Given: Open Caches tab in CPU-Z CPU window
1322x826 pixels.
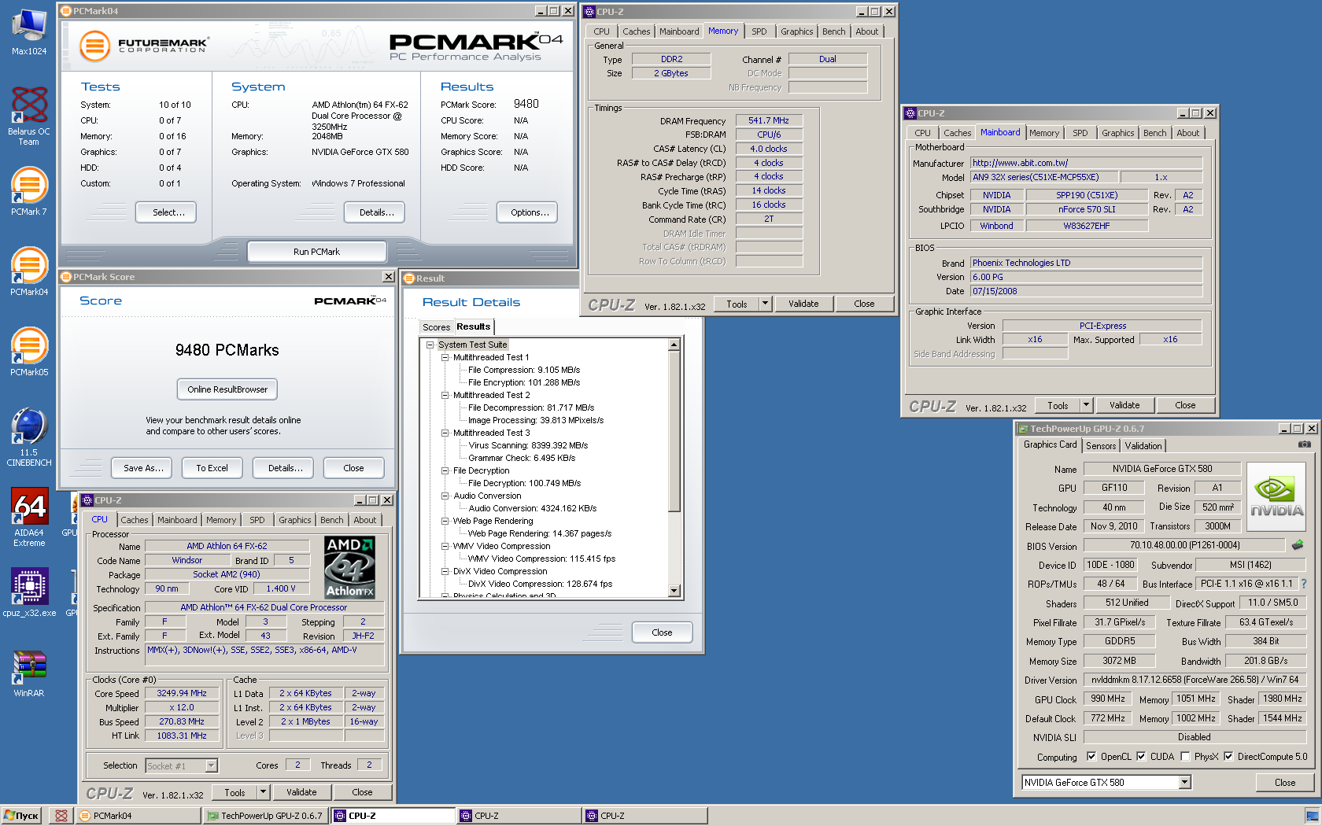Looking at the screenshot, I should 135,520.
